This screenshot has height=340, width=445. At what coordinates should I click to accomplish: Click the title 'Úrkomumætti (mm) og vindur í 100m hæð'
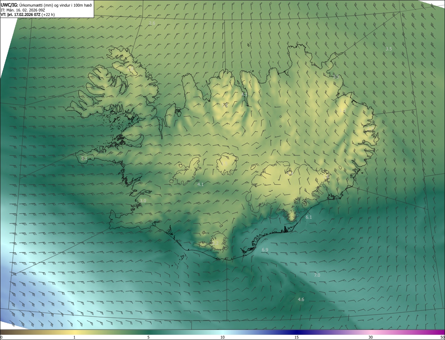pyautogui.click(x=56, y=5)
